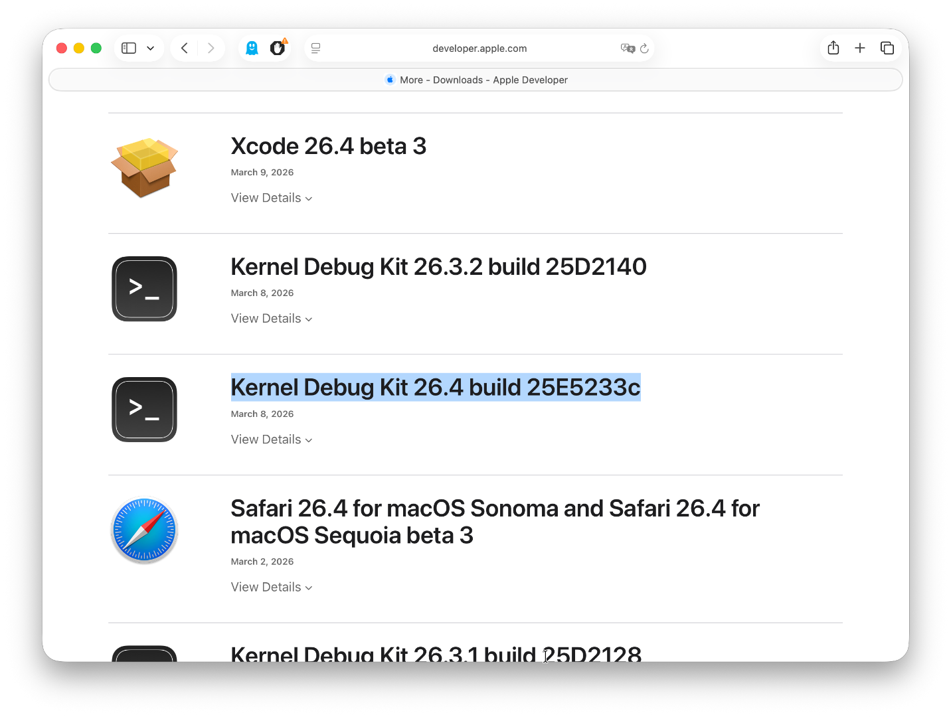The image size is (951, 717).
Task: Open a new tab
Action: 860,48
